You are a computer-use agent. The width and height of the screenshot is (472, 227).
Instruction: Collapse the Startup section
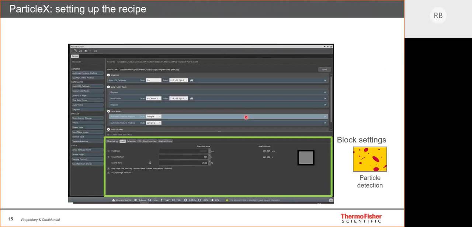click(108, 75)
